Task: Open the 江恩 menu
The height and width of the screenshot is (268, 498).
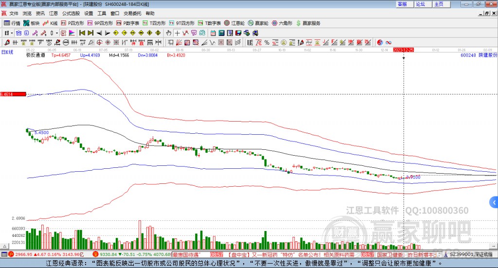Action: point(53,13)
